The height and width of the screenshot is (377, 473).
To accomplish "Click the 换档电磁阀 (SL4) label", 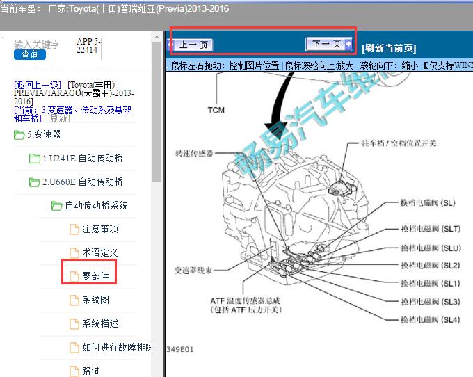I will click(x=431, y=320).
